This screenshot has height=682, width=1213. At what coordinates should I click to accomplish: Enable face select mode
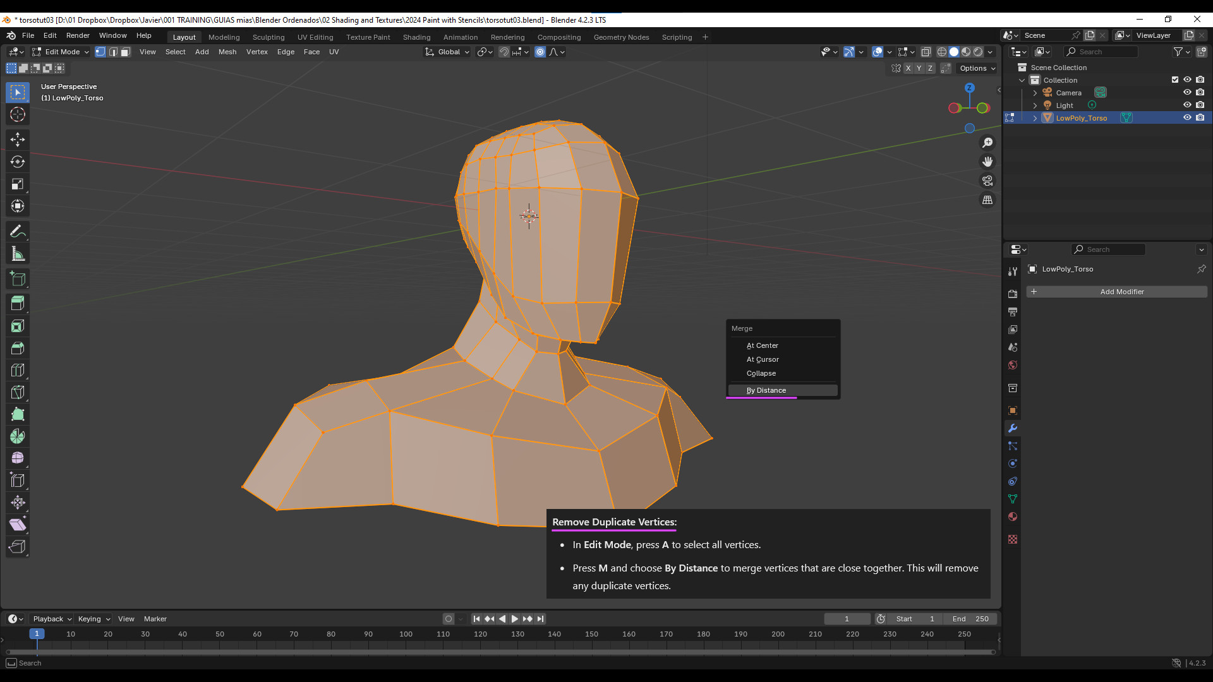(x=126, y=52)
